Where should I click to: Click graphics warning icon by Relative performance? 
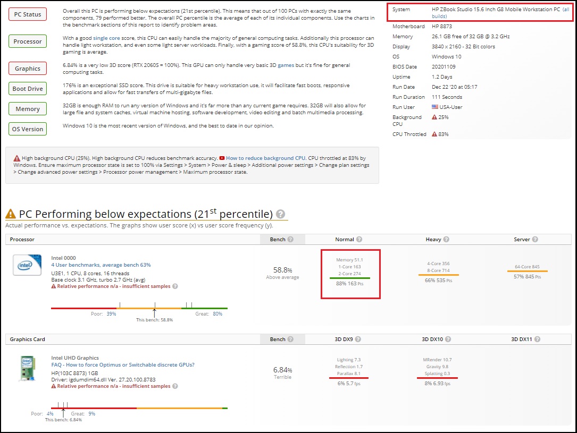tap(54, 386)
